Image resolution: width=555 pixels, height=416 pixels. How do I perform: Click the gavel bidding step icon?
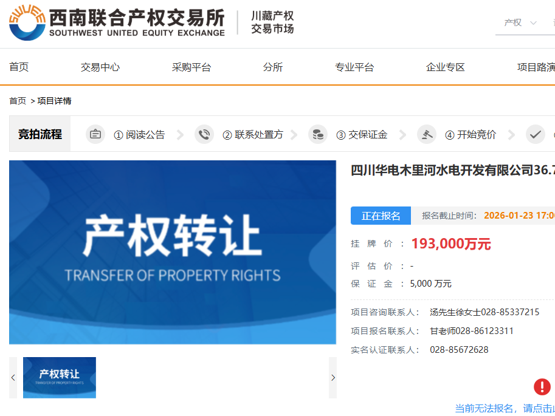(x=427, y=134)
